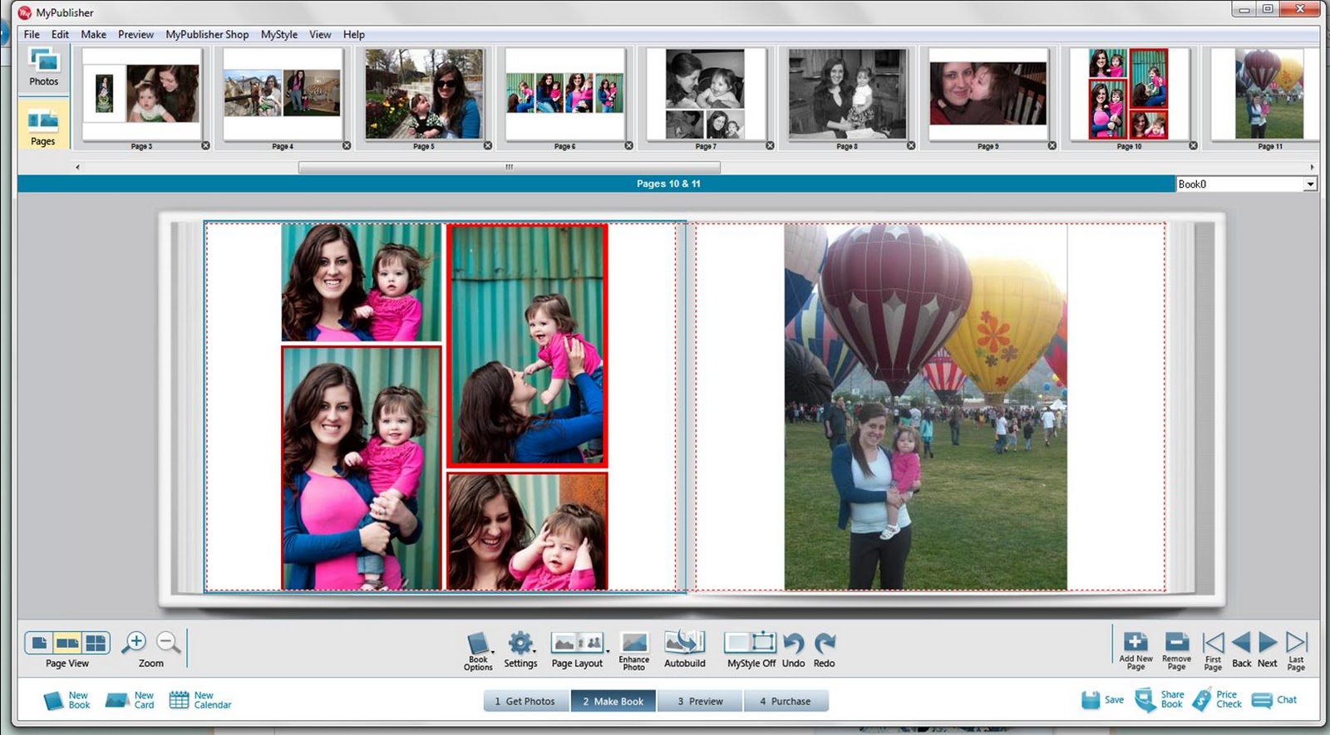Remove the current page

point(1176,643)
